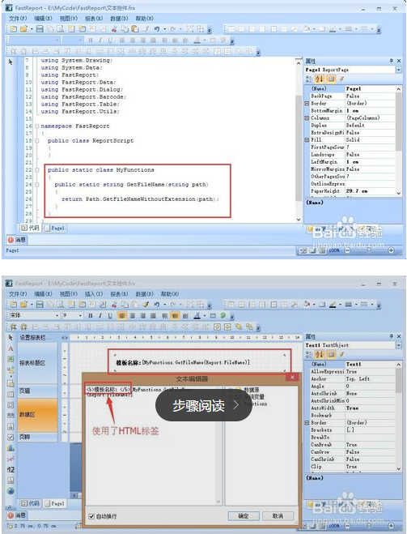
Task: Click Open folder icon in the code editor window
Action: 23,29
